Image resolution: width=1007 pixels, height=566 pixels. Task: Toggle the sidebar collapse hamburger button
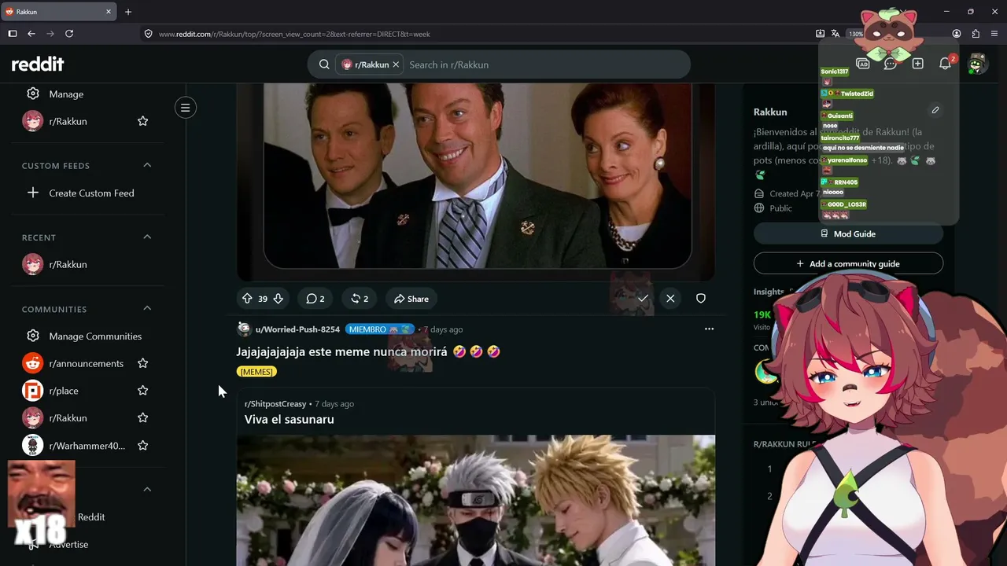pyautogui.click(x=186, y=108)
